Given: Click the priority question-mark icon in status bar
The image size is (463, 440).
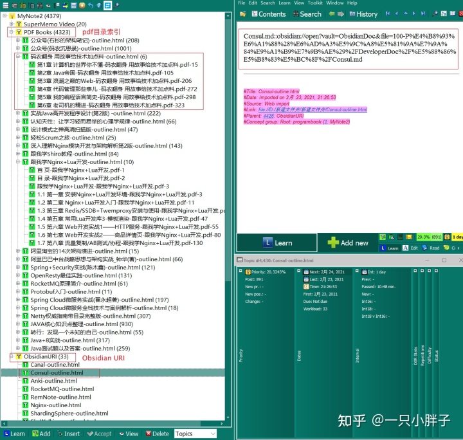Looking at the screenshot, I should click(447, 237).
